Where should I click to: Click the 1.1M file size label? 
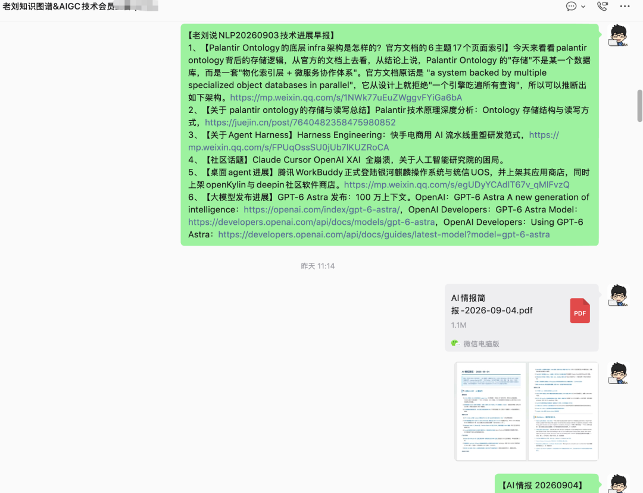[458, 325]
